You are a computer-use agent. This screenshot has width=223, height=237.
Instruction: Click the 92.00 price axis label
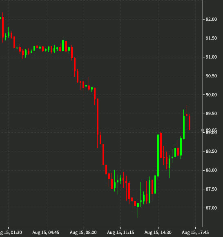tap(211, 20)
